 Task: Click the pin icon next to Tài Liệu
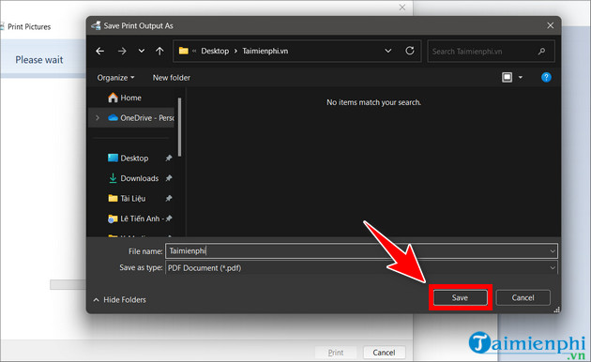pos(169,198)
